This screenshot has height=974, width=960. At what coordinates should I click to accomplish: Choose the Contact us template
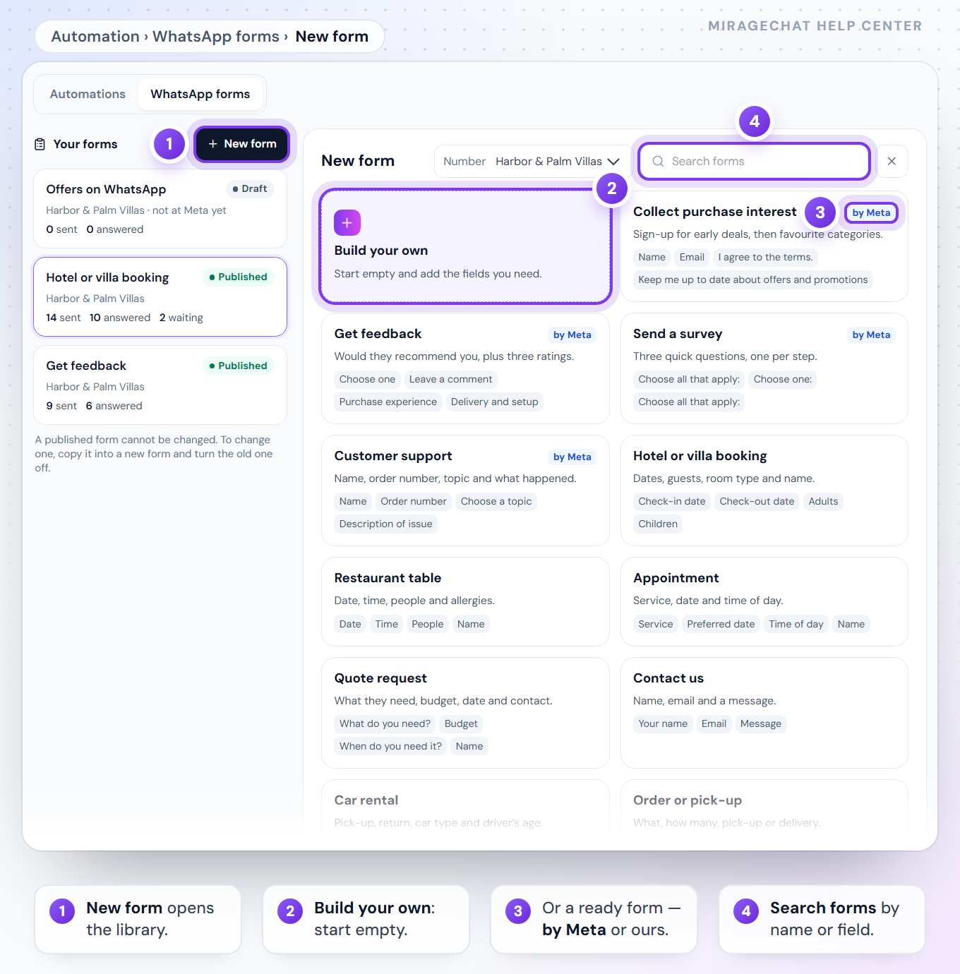tap(764, 713)
